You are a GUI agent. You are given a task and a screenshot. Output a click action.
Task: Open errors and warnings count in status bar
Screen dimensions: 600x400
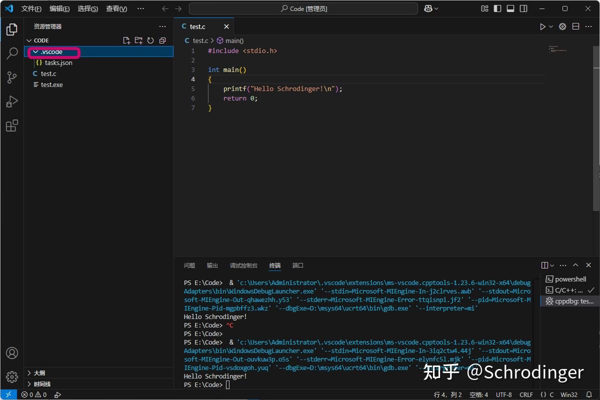point(34,394)
